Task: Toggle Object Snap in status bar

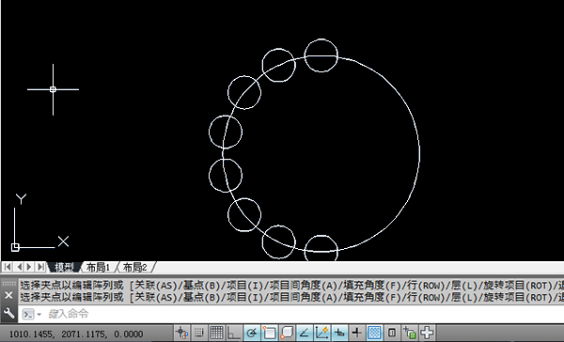Action: [x=269, y=333]
